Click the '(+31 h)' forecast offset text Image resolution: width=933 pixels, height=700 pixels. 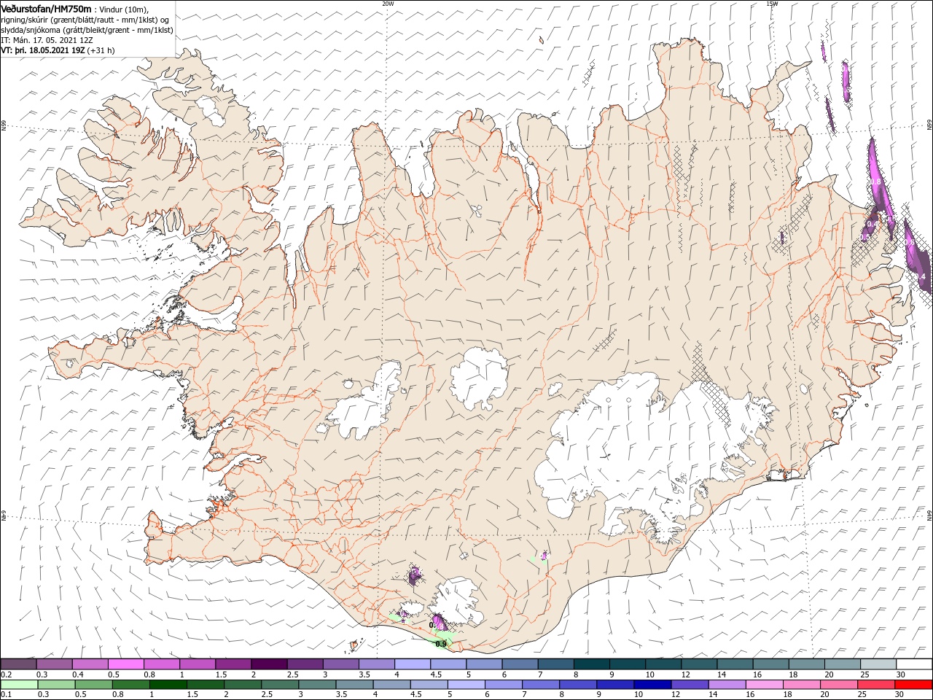(x=101, y=50)
